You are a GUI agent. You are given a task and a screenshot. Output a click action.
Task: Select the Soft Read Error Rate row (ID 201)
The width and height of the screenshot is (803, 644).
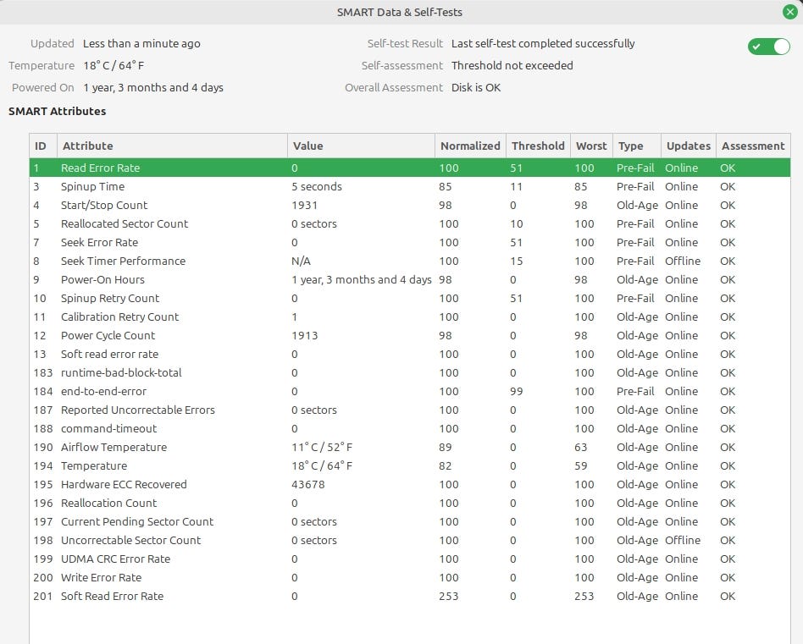point(410,596)
